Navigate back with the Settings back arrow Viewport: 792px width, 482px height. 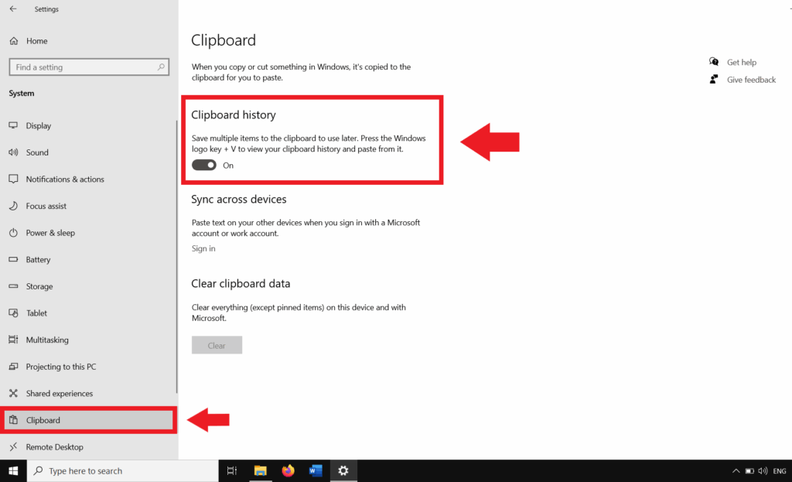pyautogui.click(x=11, y=9)
